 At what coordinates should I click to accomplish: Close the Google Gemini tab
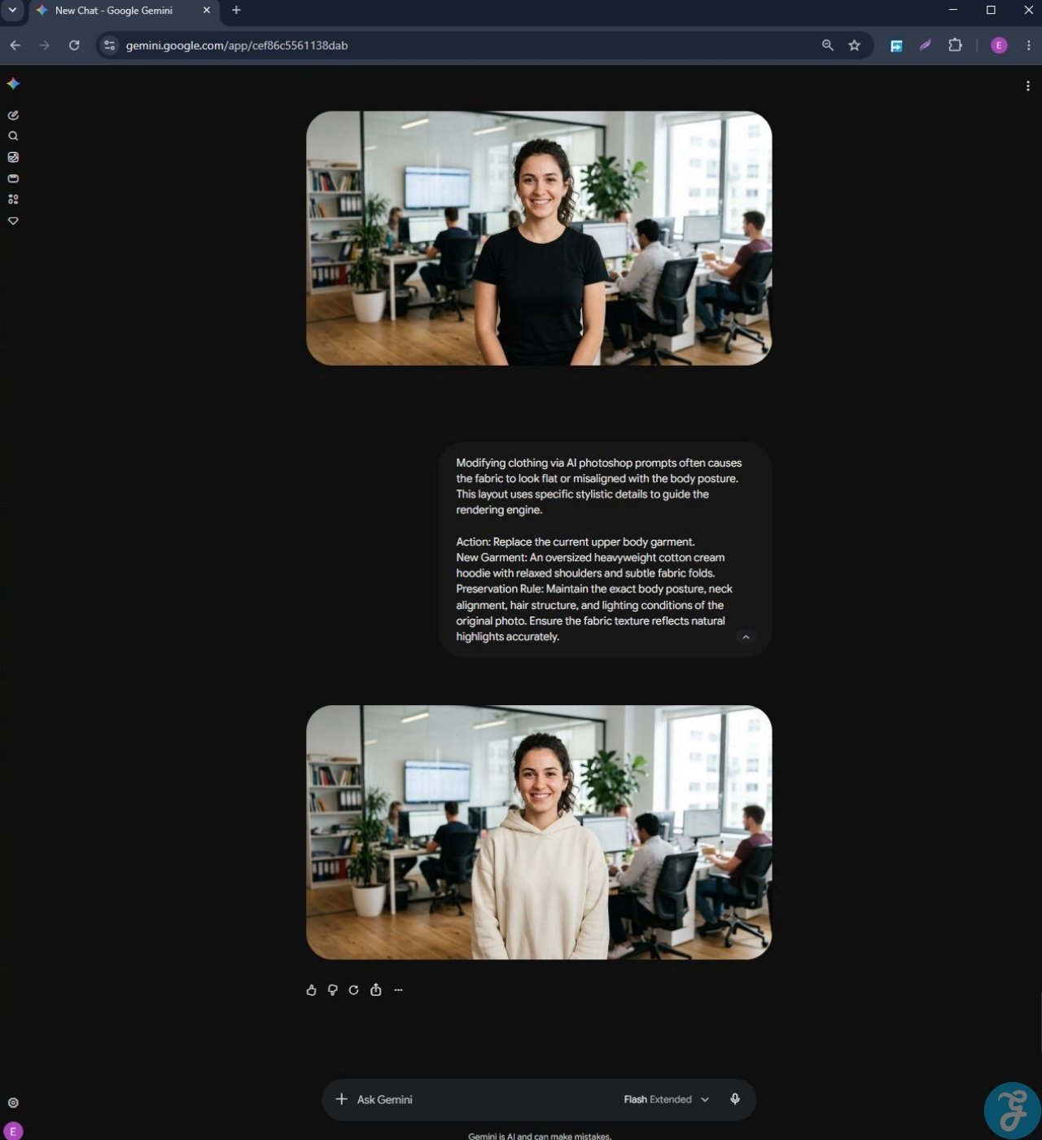[x=206, y=11]
